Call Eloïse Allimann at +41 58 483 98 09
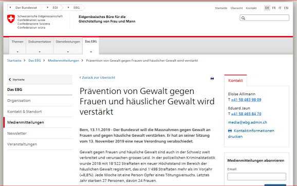The width and height of the screenshot is (297, 186). tap(246, 100)
